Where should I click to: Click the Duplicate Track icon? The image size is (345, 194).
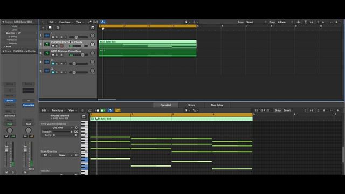pyautogui.click(x=50, y=27)
